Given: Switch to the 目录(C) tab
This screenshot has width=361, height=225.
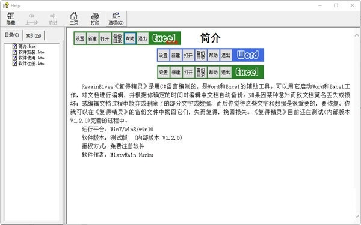Looking at the screenshot, I should click(x=12, y=35).
